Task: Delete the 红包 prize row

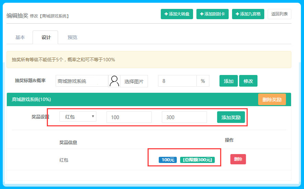Action: tap(238, 159)
